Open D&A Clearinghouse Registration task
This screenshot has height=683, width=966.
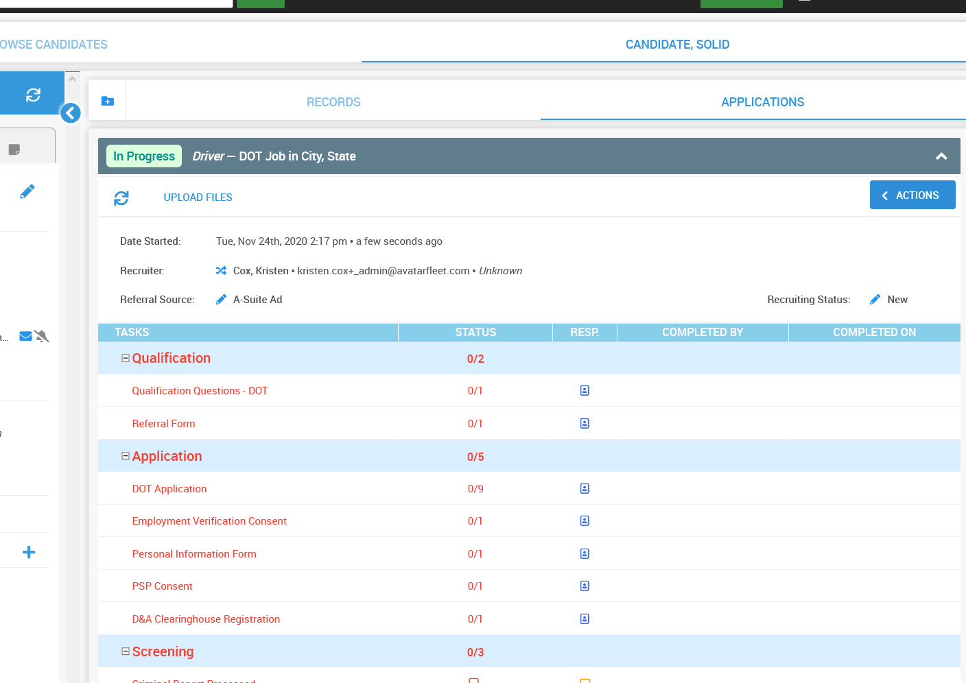[206, 619]
